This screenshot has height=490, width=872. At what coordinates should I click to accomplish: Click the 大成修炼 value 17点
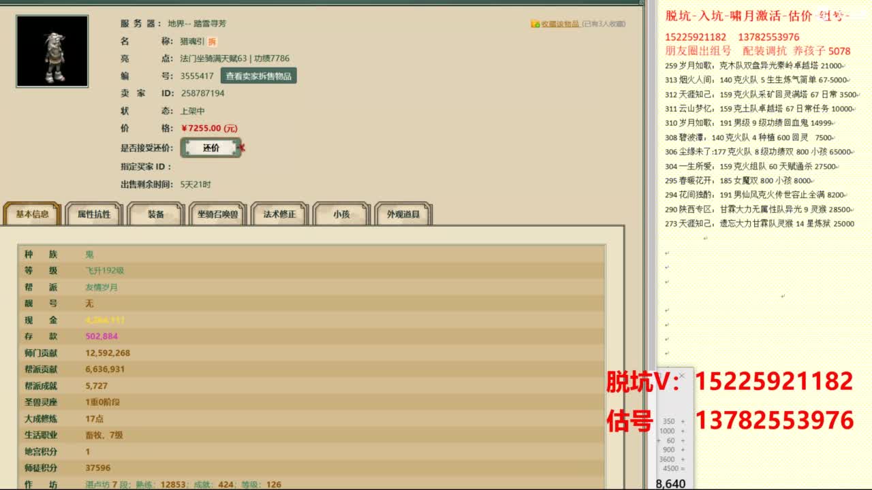95,419
